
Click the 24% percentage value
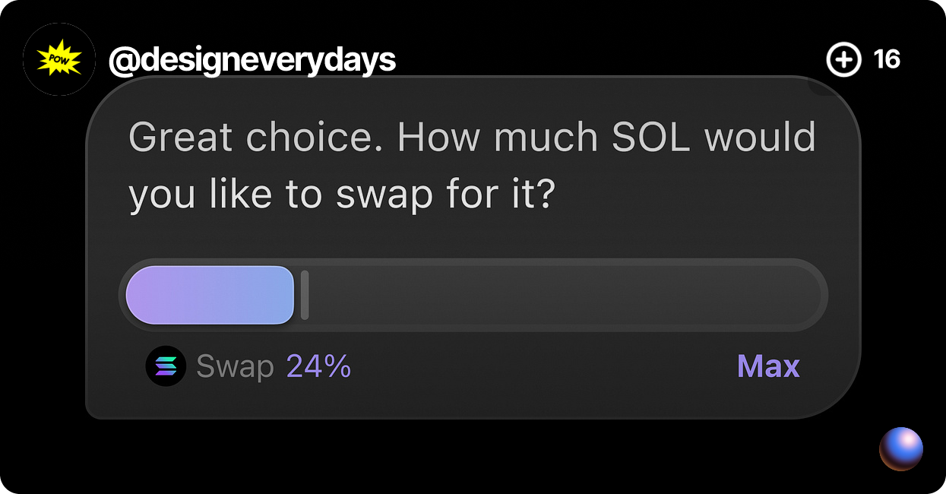(x=318, y=366)
